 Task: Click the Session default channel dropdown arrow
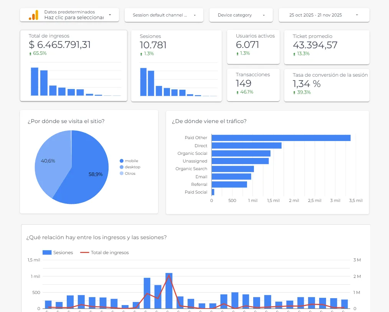click(195, 15)
